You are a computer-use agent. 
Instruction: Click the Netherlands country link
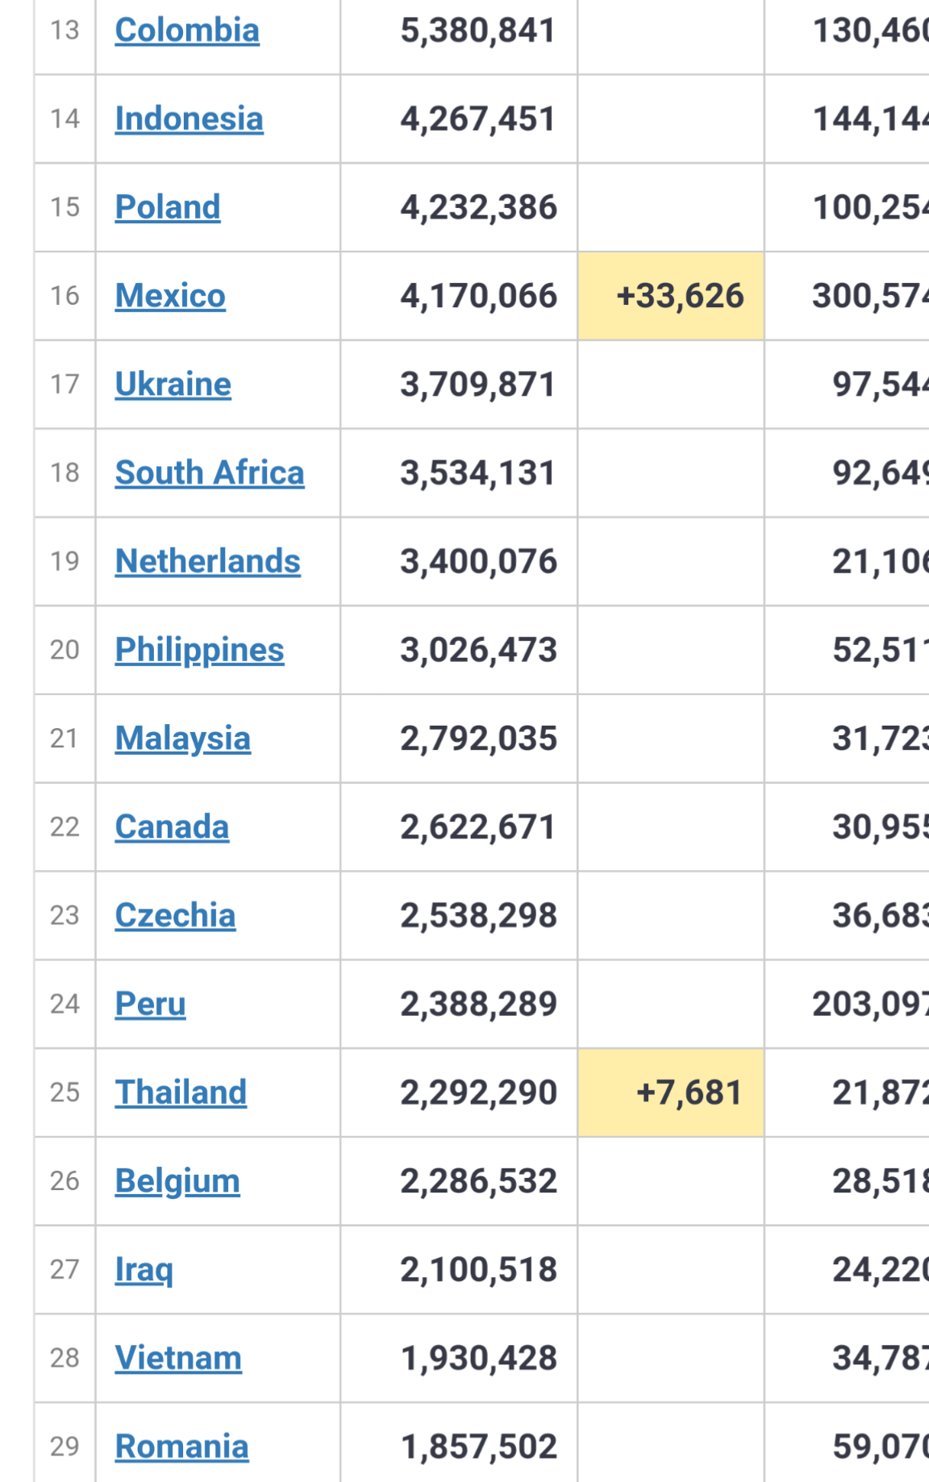[207, 562]
